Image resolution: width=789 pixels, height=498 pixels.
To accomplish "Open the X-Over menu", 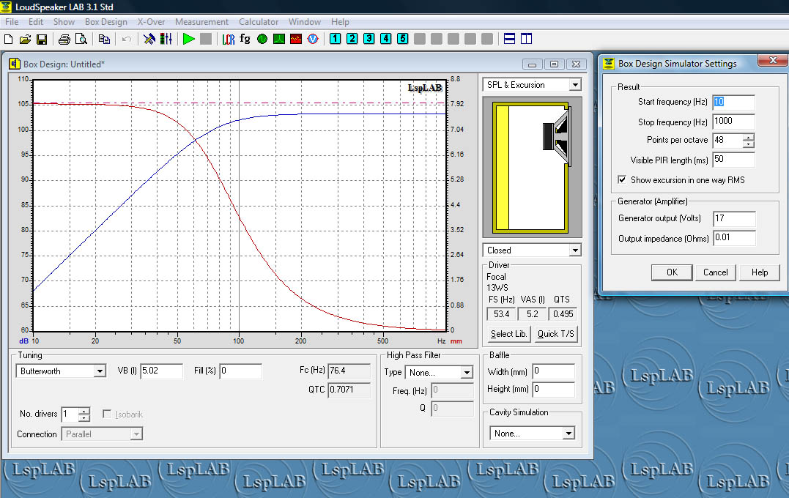I will (151, 22).
